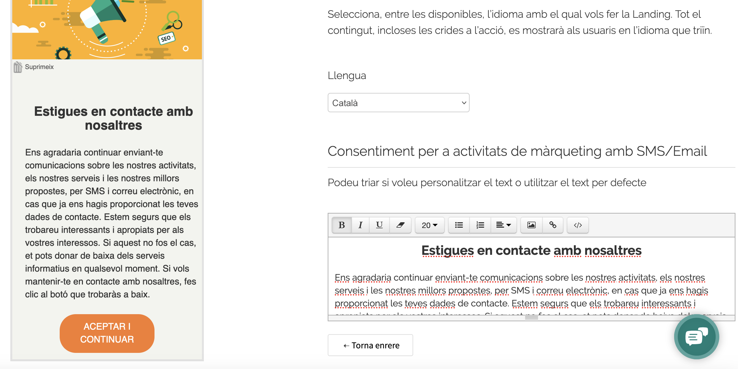Image resolution: width=738 pixels, height=369 pixels.
Task: Click the preview consent paragraph text
Action: [x=112, y=223]
